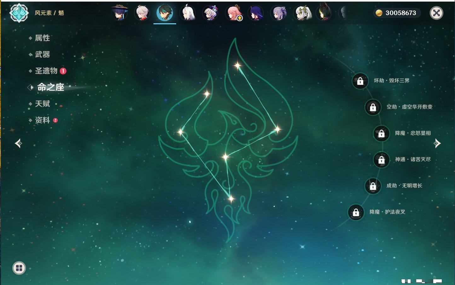Screen dimensions: 455x285
Task: Select Shenhe's long white-haired avatar
Action: tap(188, 13)
